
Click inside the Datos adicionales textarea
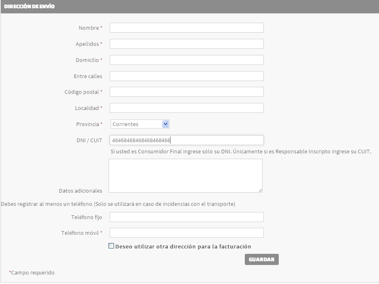[x=185, y=176]
